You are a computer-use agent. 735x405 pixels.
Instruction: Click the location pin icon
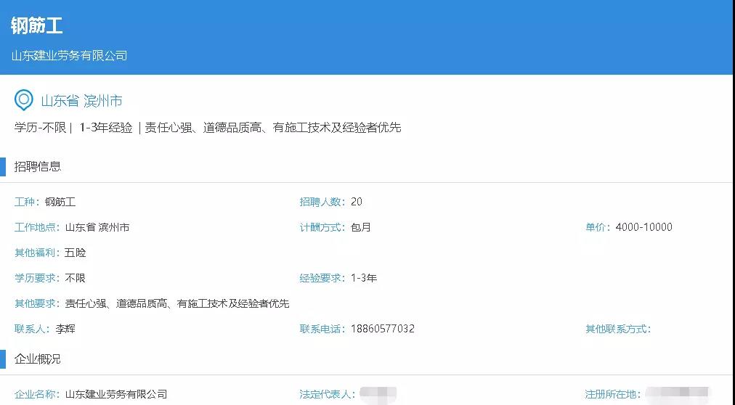24,100
